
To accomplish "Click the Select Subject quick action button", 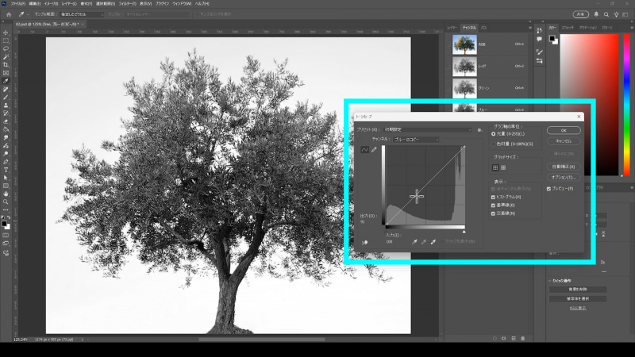I will point(578,299).
